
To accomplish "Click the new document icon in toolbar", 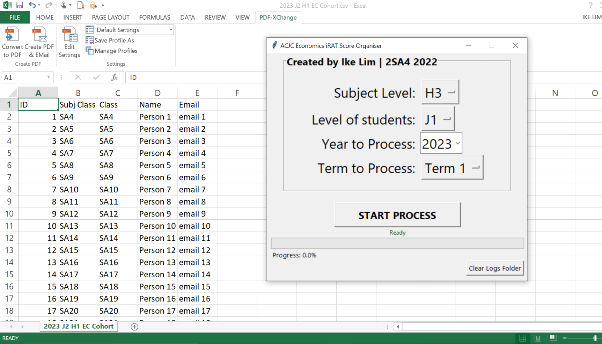I will pos(81,5).
